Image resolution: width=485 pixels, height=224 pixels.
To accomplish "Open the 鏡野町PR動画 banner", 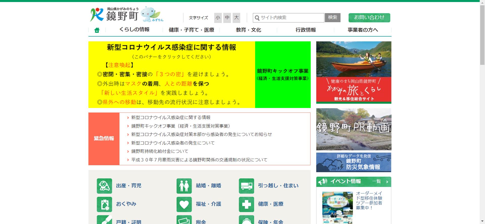I will tap(354, 129).
